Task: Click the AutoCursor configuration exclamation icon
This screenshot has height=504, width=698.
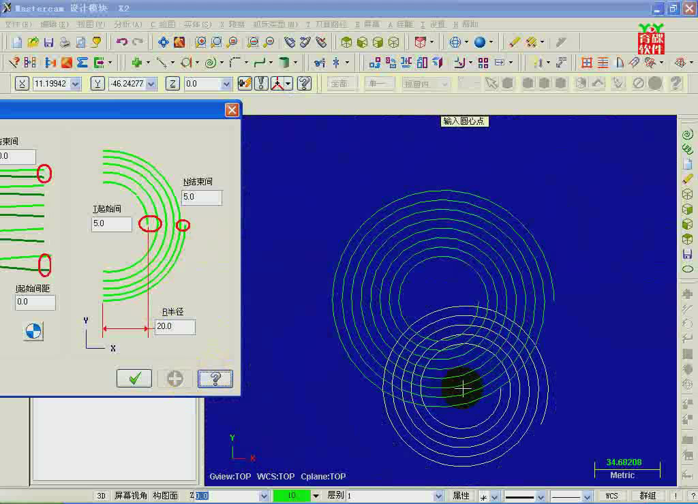Action: (x=261, y=83)
